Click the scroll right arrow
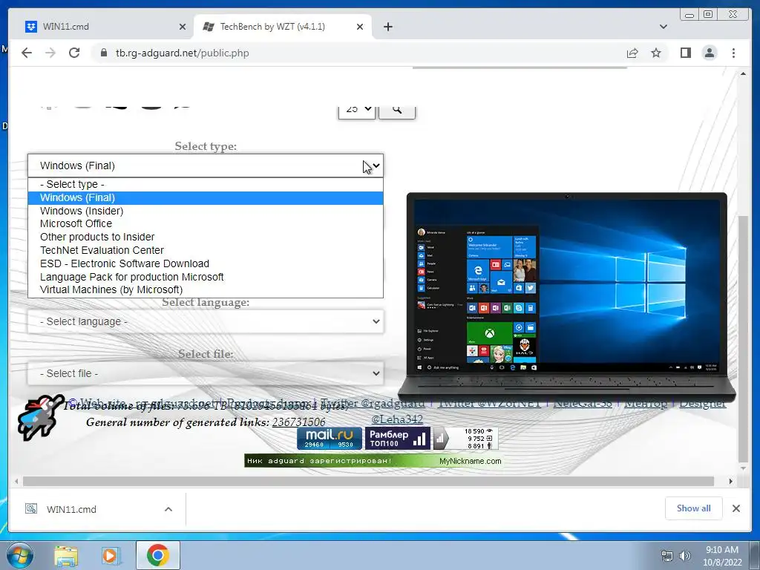 pyautogui.click(x=730, y=481)
